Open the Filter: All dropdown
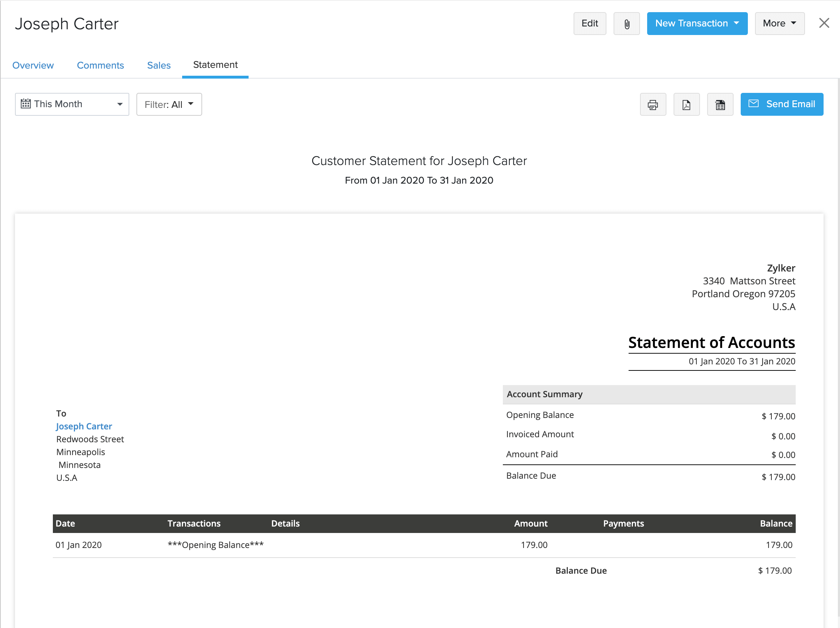The image size is (840, 628). [169, 104]
